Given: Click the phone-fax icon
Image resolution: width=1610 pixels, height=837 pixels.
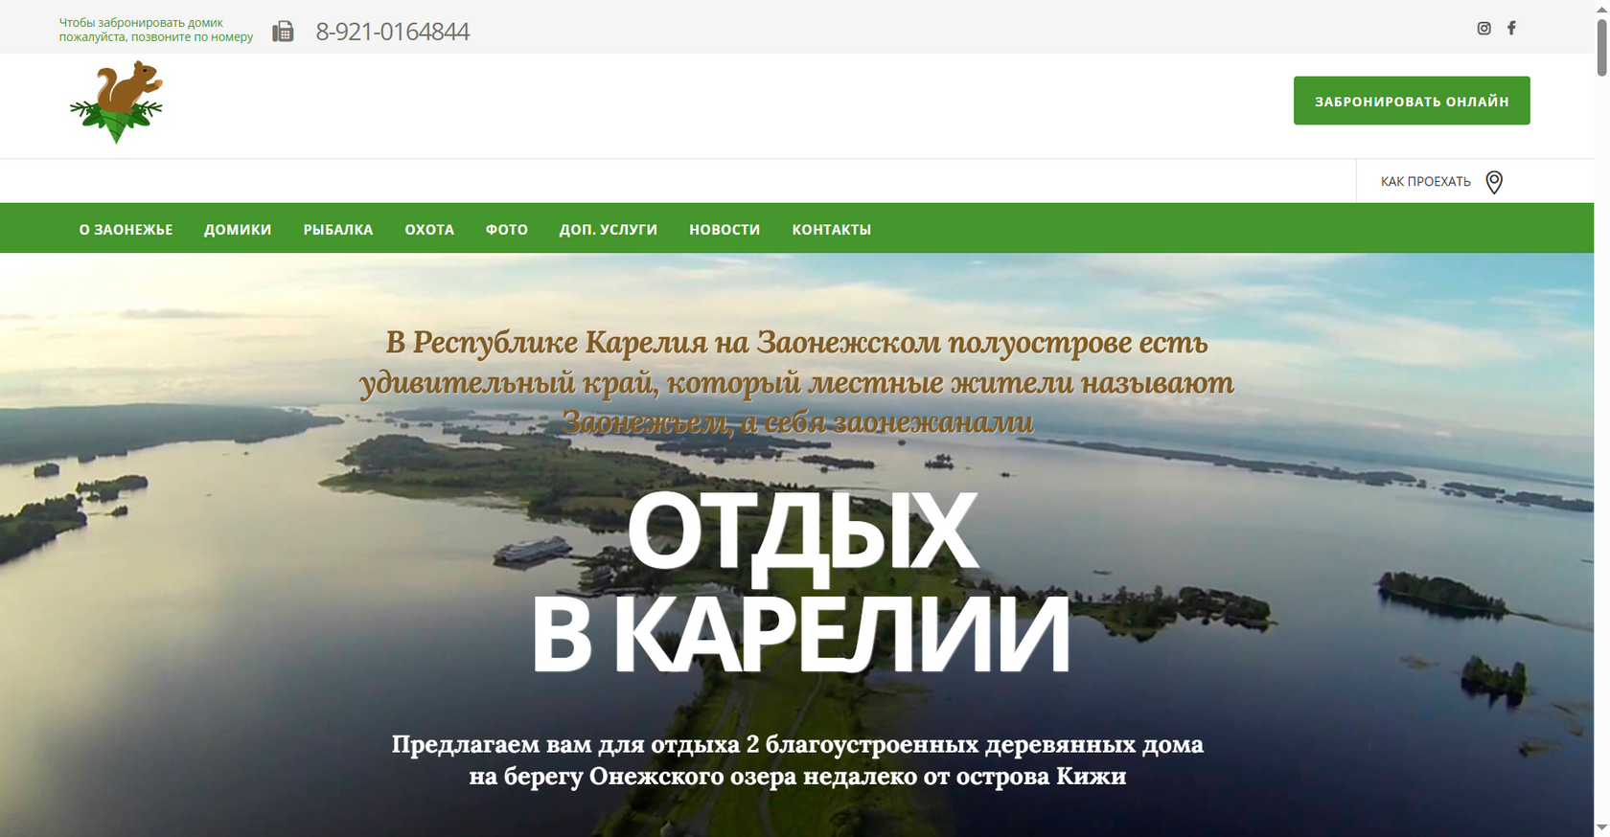Looking at the screenshot, I should click(283, 32).
